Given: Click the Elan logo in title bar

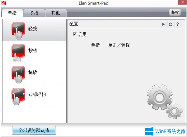Looking at the screenshot, I should (4, 3).
